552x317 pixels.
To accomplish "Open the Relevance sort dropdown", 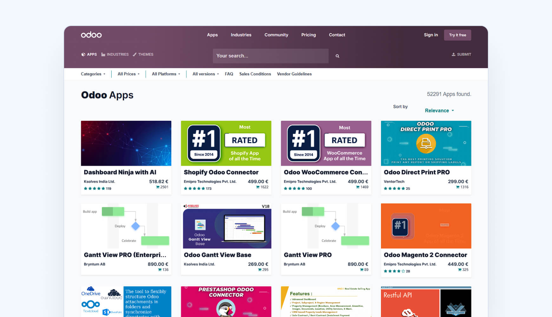I will click(x=439, y=111).
